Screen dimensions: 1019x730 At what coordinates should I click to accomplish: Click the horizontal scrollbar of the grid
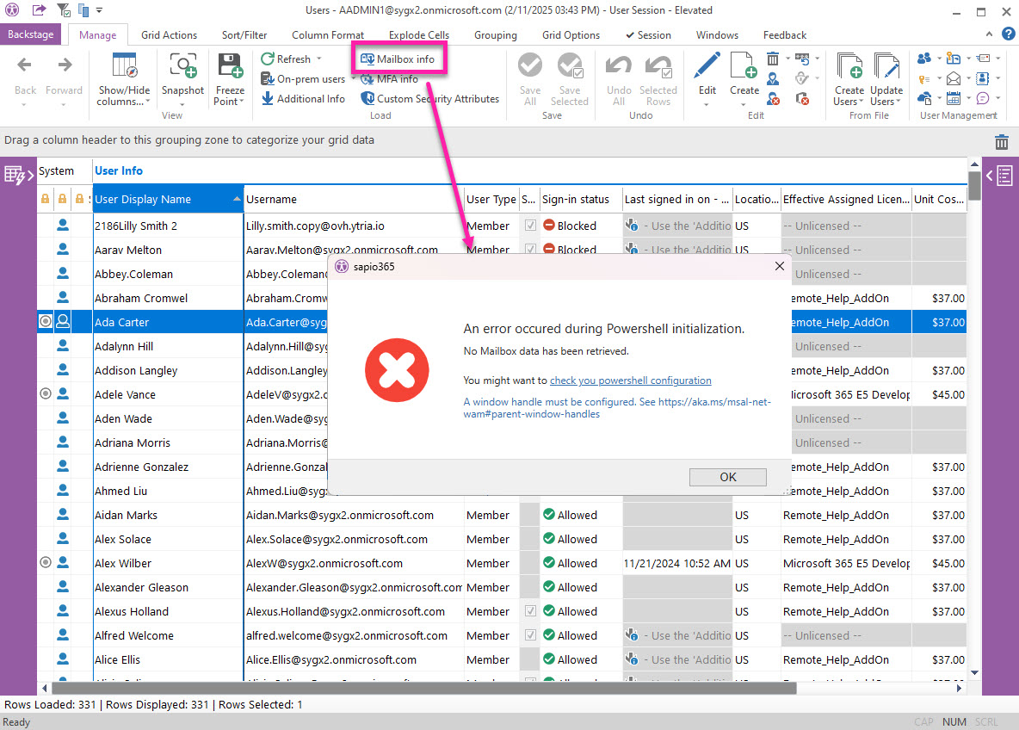tap(430, 688)
